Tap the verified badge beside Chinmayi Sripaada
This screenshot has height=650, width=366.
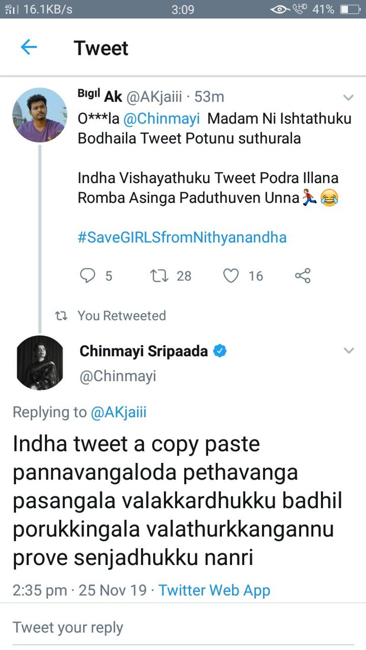221,351
